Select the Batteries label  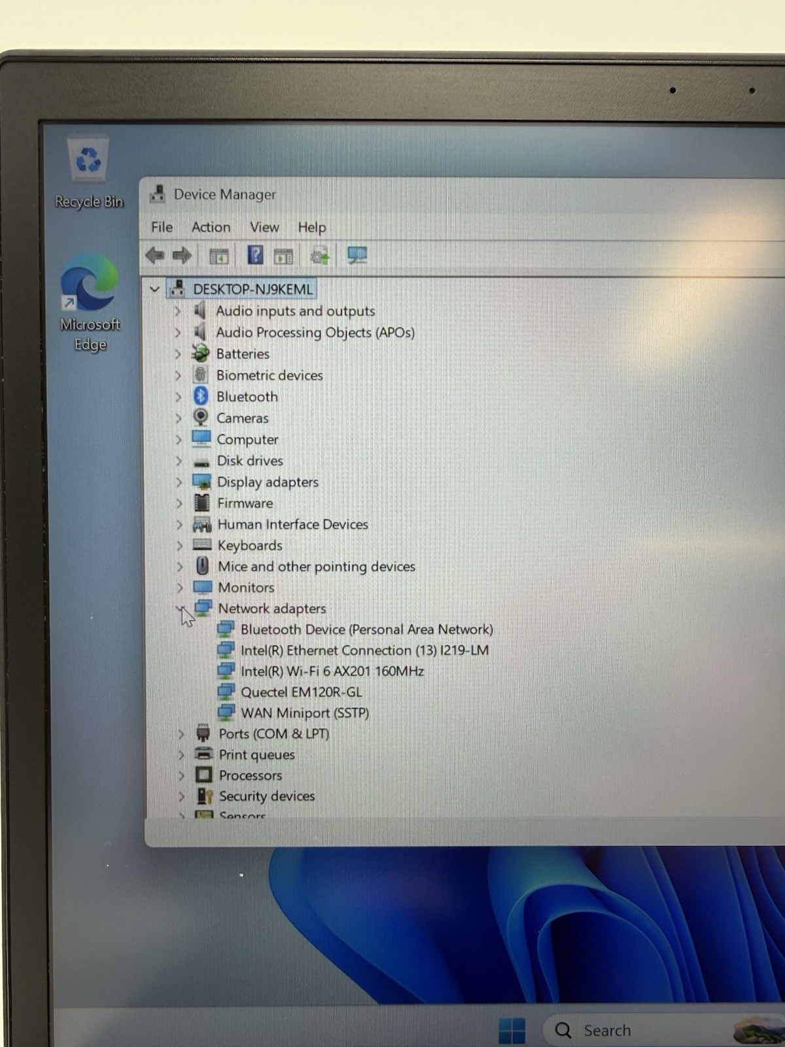coord(243,354)
